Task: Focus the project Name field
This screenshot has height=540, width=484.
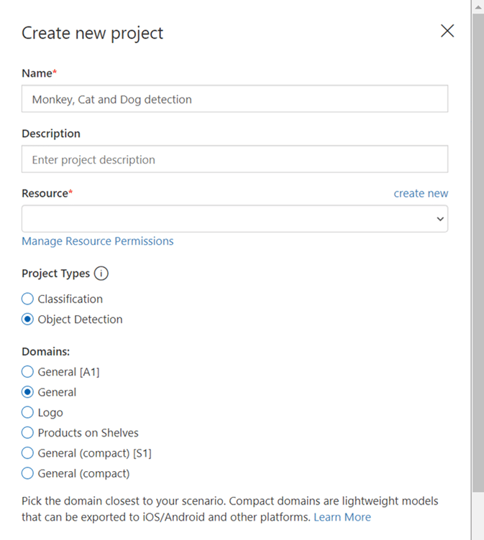Action: click(234, 99)
